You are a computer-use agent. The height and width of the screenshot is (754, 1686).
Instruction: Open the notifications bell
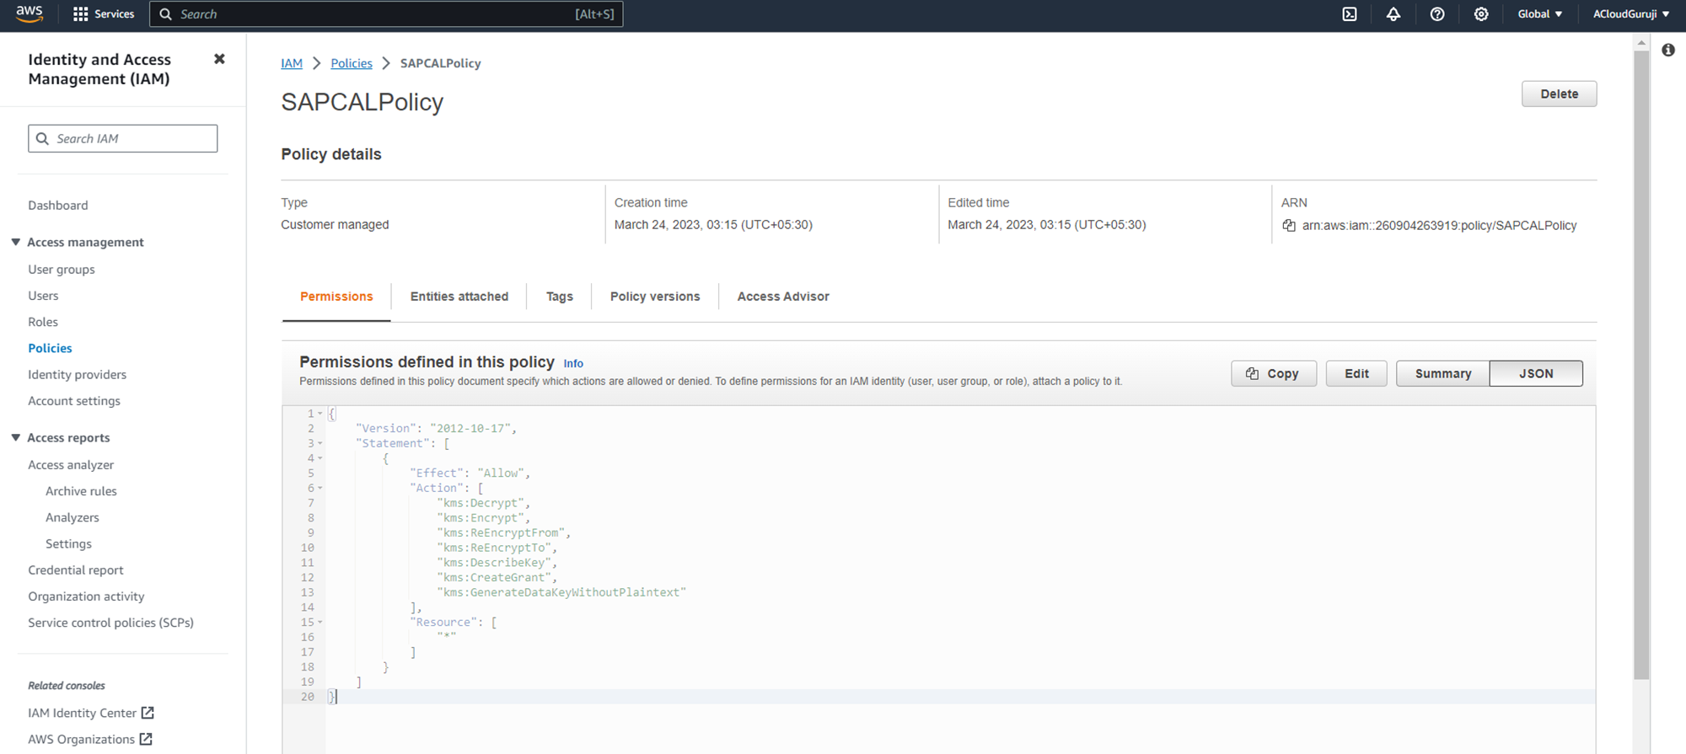(x=1393, y=14)
